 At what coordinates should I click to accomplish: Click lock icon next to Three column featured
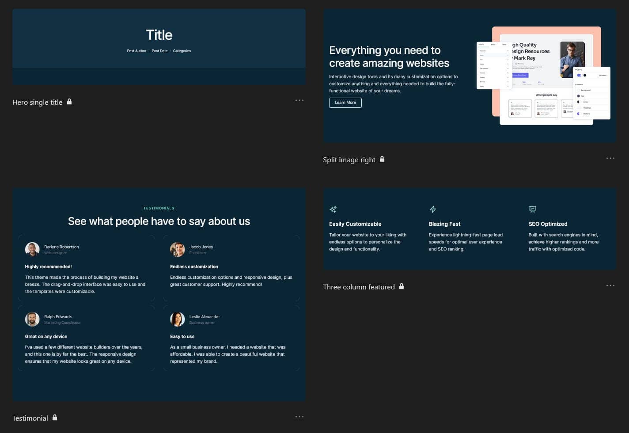[x=402, y=286]
